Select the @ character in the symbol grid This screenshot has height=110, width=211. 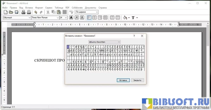(x=69, y=51)
